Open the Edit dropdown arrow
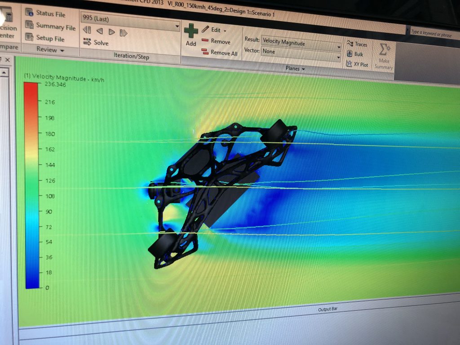The width and height of the screenshot is (460, 345). click(x=225, y=31)
